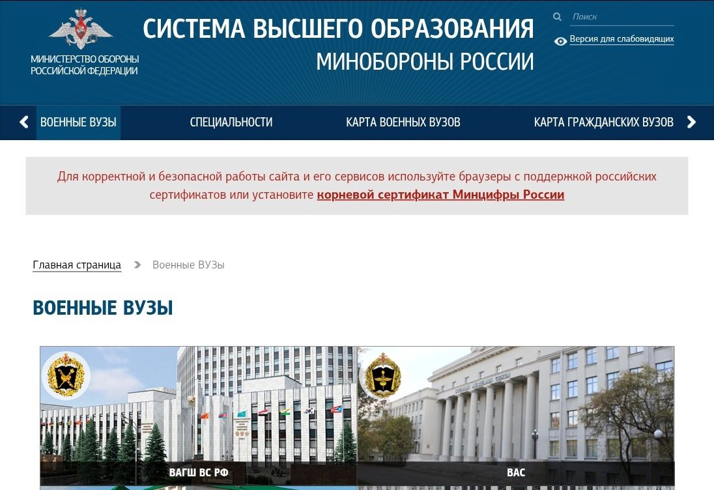Click the breadcrumb arrow after Главная страница
The image size is (714, 490).
[137, 265]
